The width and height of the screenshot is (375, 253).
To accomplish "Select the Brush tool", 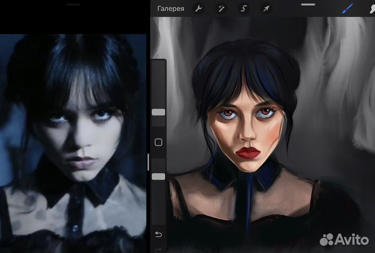I will (347, 8).
